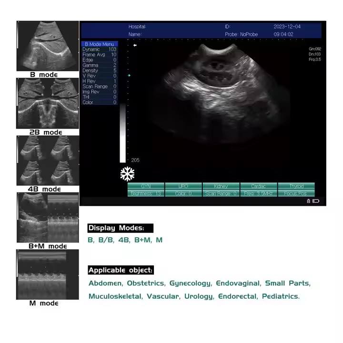Click the Freq: 3.5MHz button
The image size is (343, 343).
coord(259,193)
